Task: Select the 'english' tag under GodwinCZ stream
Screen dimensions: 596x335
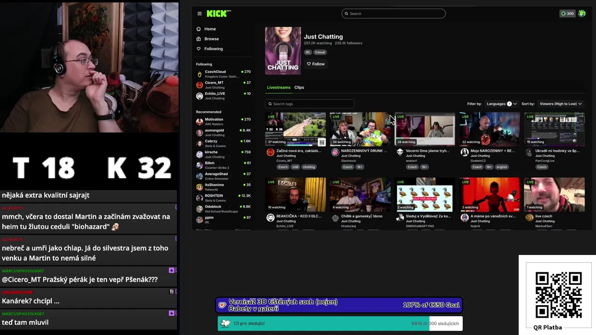Action: [501, 167]
